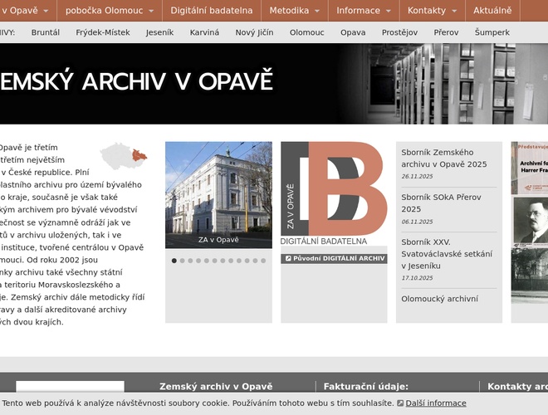Open the portrait photo of man with glasses
The image size is (548, 415).
click(x=530, y=220)
